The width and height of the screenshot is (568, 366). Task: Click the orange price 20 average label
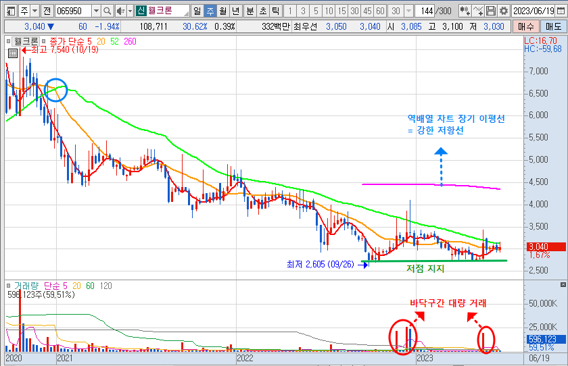(101, 41)
